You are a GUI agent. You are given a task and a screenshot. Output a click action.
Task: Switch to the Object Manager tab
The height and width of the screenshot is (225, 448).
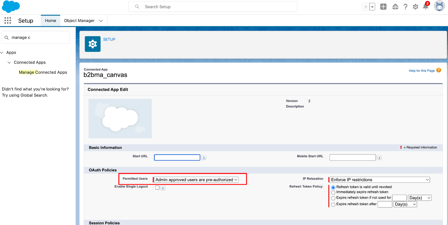(x=79, y=21)
